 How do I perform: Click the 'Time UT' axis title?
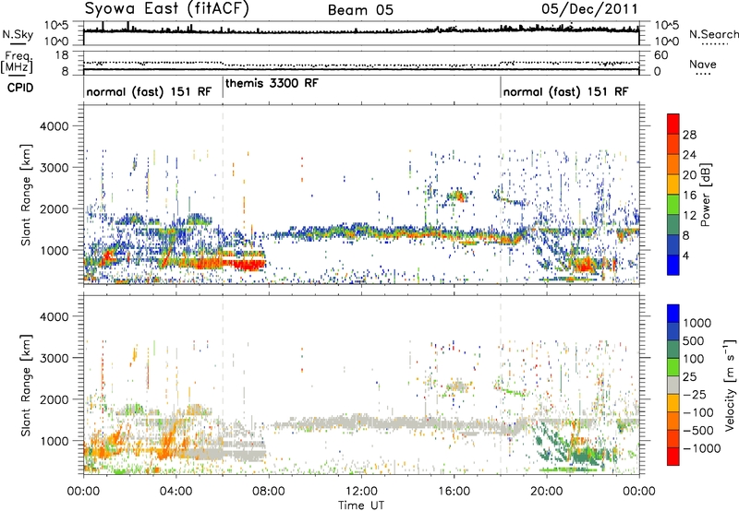(x=361, y=505)
